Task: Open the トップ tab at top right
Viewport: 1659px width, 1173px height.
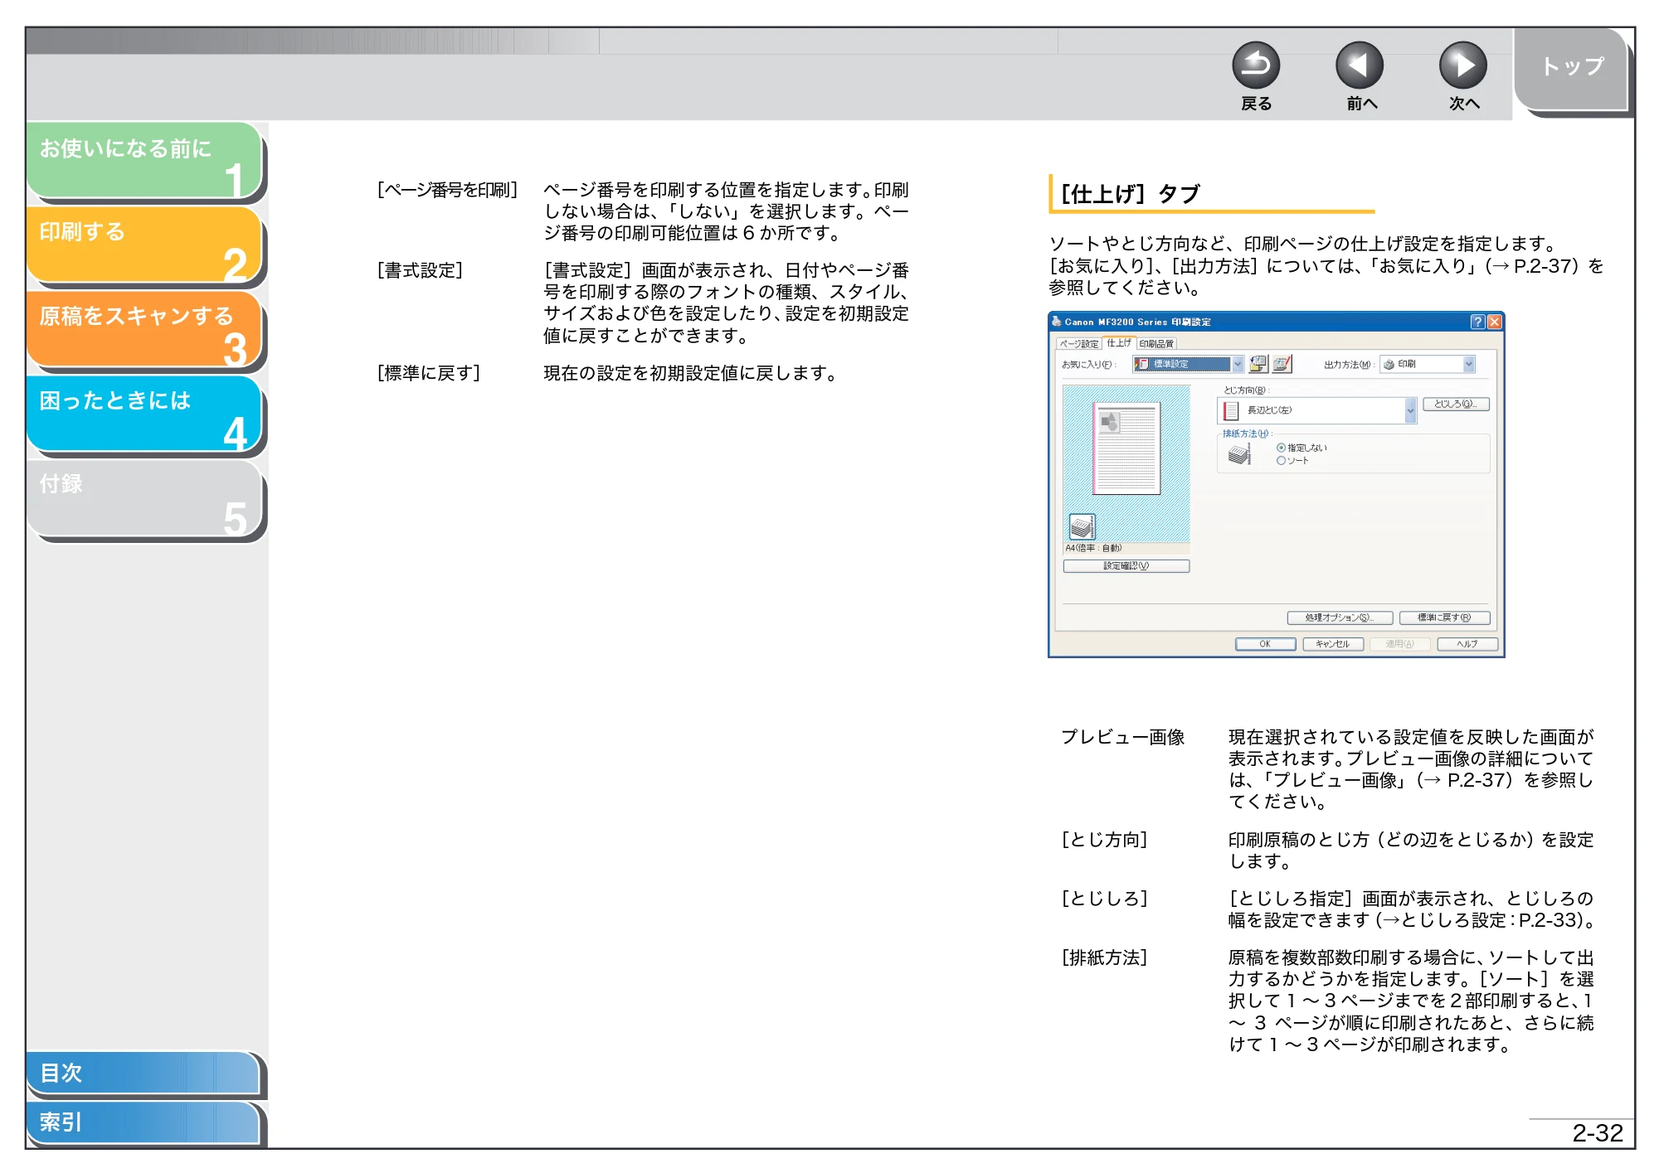Action: point(1571,68)
